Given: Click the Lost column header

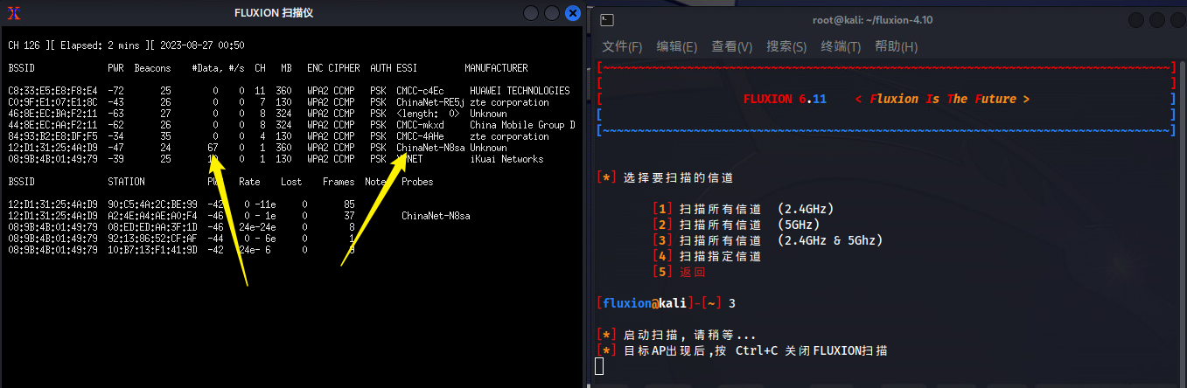Looking at the screenshot, I should [291, 182].
